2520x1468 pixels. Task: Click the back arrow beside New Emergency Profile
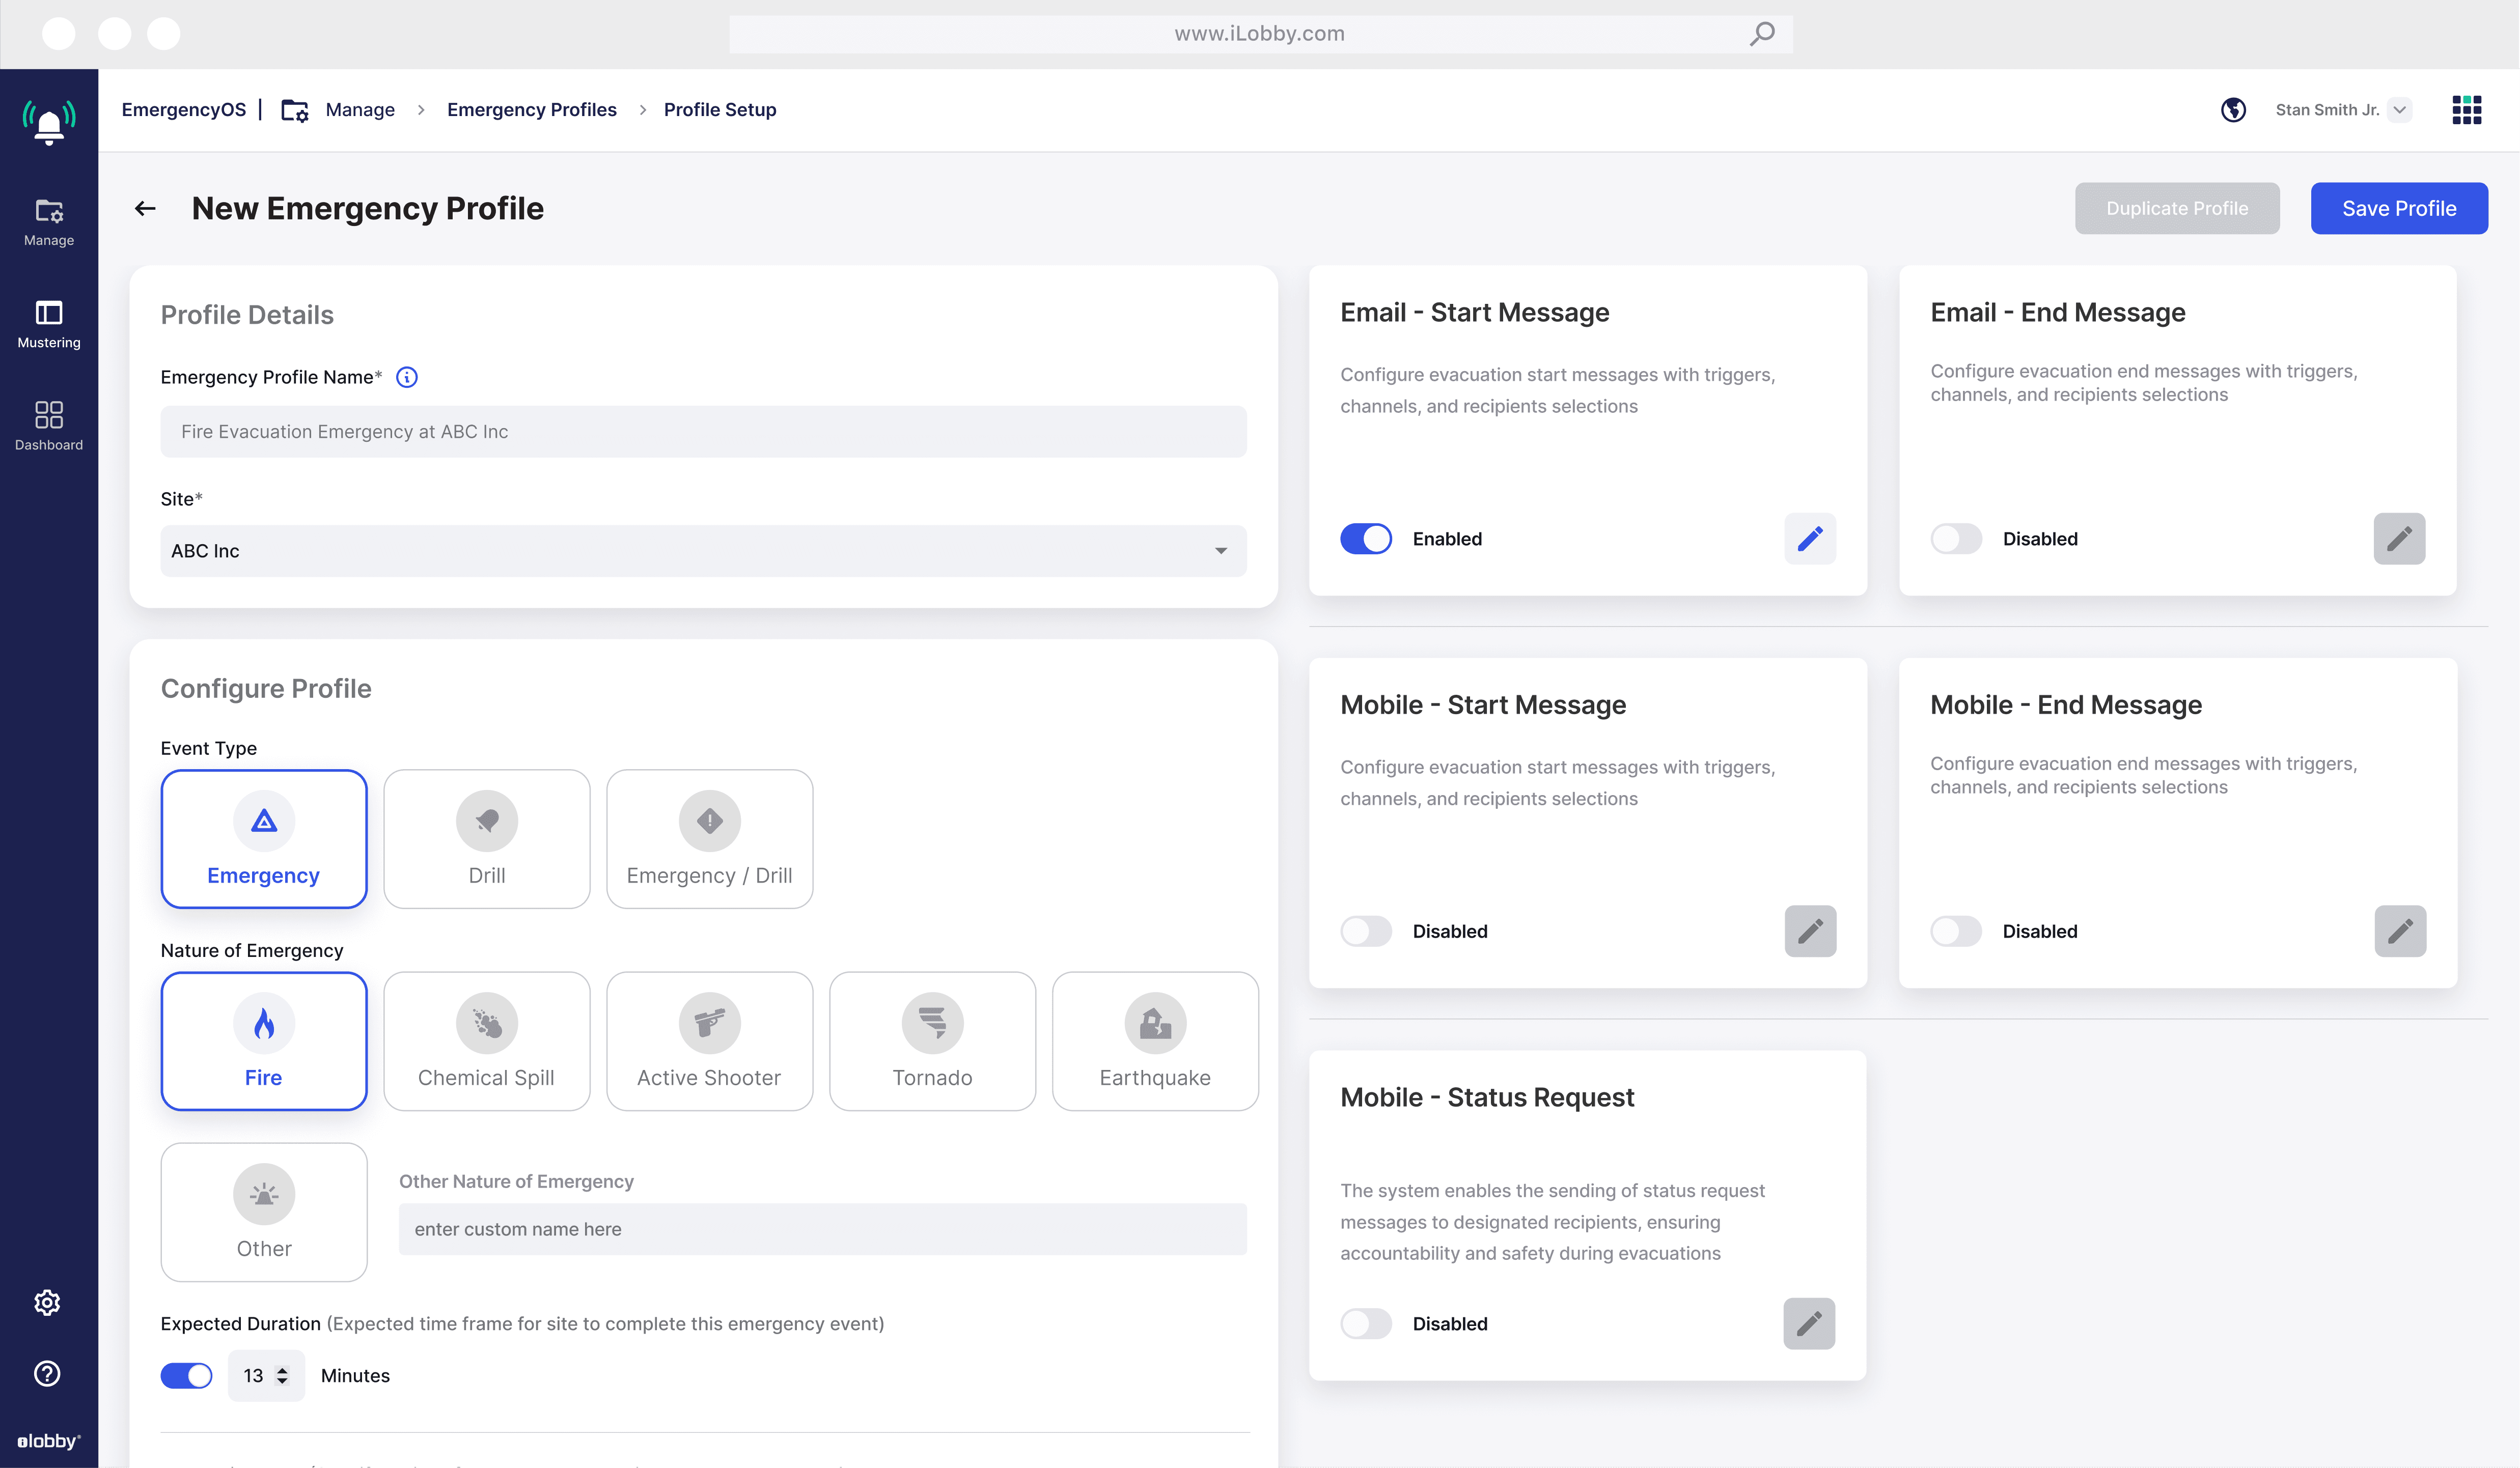coord(145,208)
